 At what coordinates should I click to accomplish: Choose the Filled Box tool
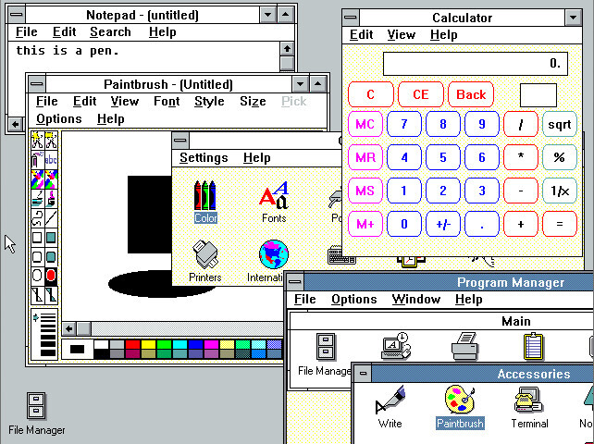51,238
